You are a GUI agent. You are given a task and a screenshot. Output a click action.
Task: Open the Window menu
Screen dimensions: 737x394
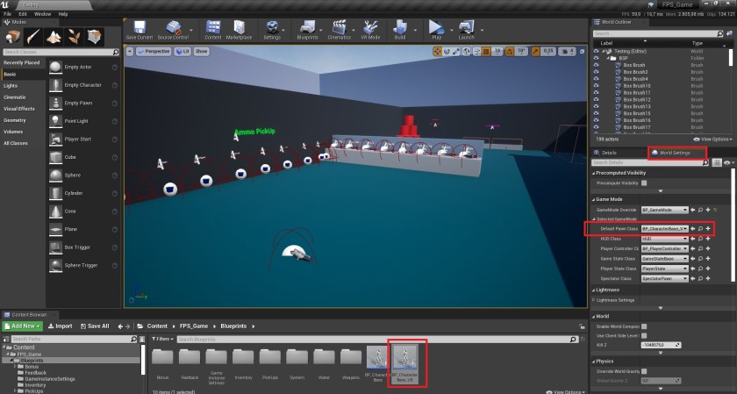click(x=41, y=14)
